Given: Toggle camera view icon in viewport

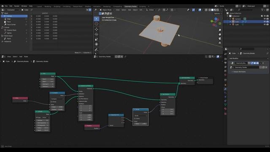Looking at the screenshot, I should tap(220, 38).
